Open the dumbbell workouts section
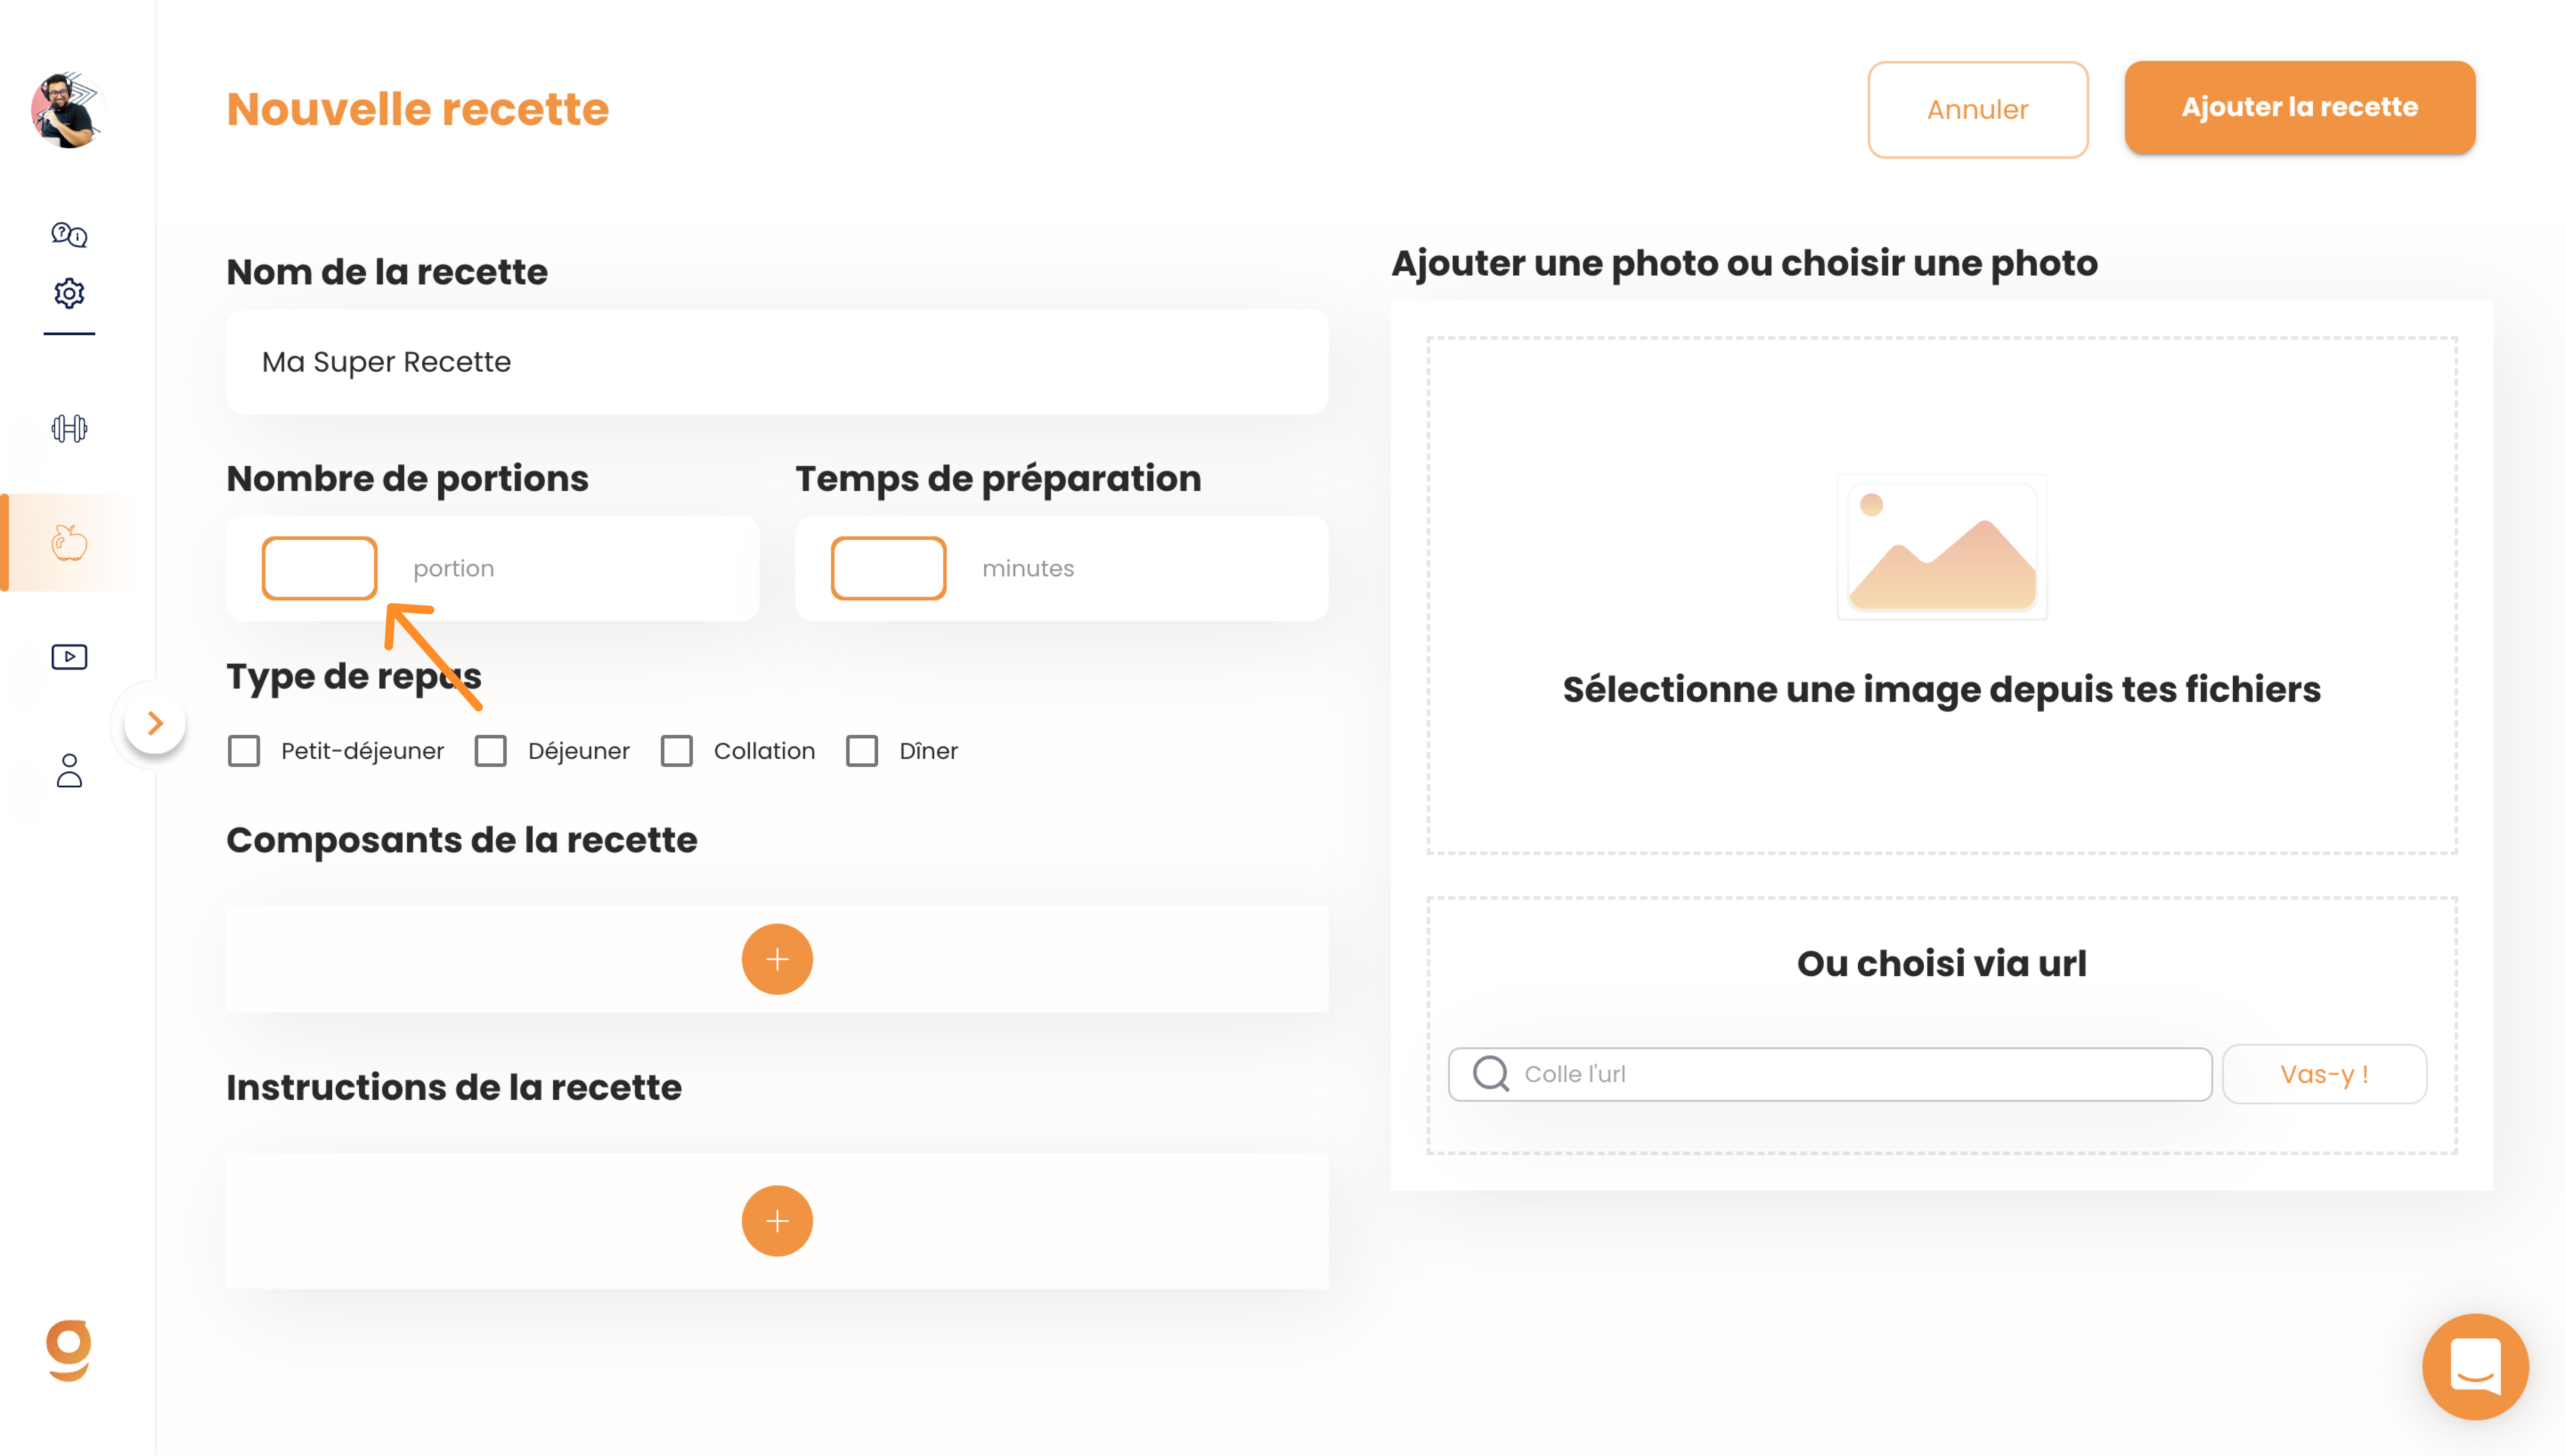This screenshot has height=1456, width=2565. tap(69, 429)
